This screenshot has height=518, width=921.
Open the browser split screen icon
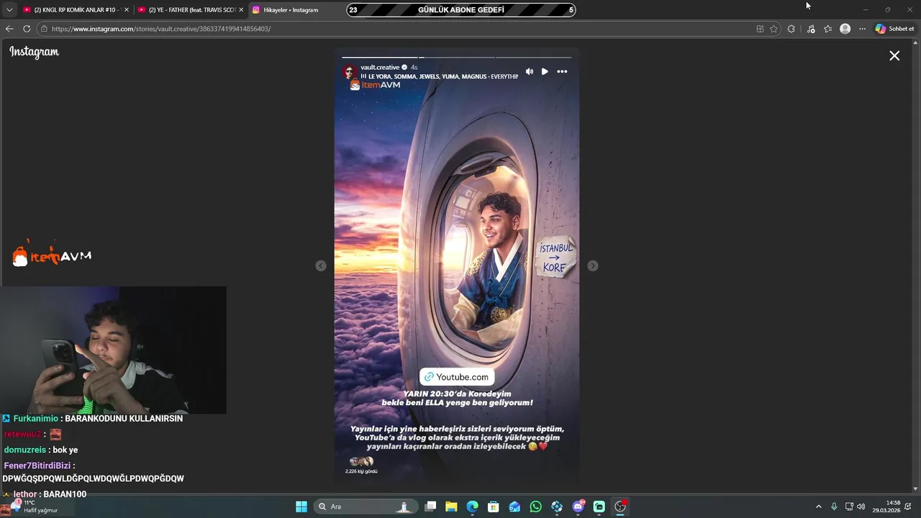[760, 29]
